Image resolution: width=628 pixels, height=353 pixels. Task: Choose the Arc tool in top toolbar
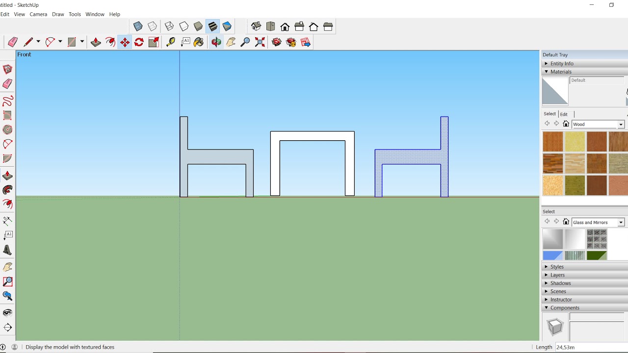point(50,42)
